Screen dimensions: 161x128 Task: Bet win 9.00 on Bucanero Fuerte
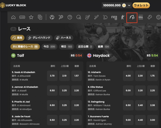pyautogui.click(x=128, y=120)
